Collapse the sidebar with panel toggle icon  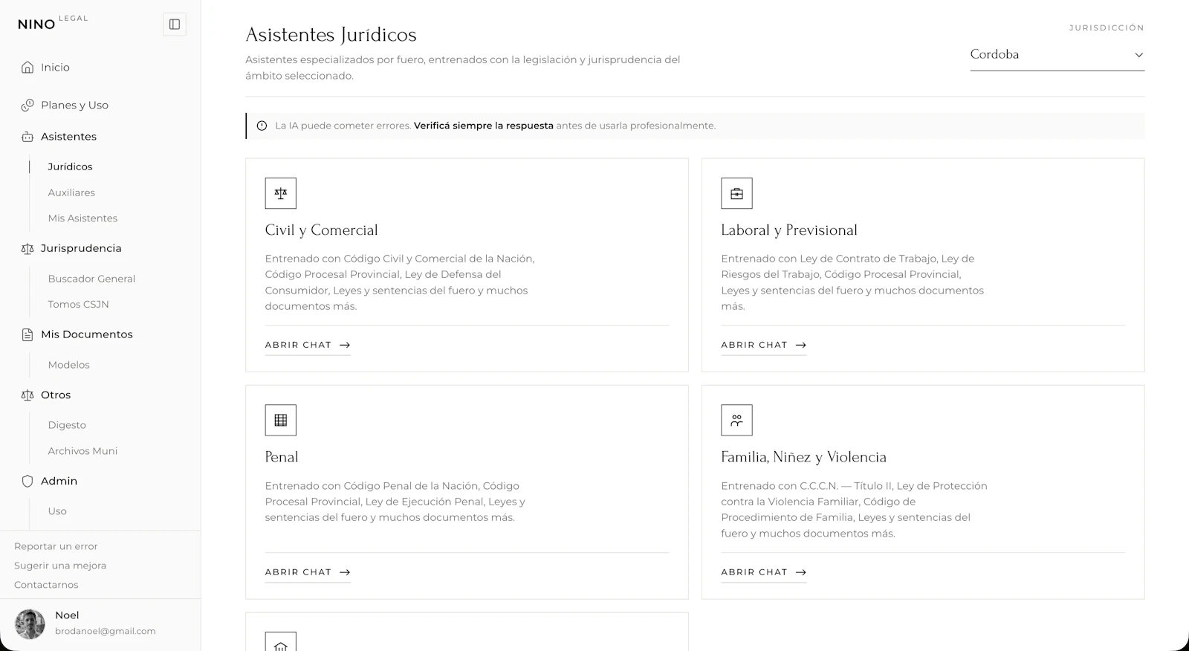pyautogui.click(x=175, y=25)
